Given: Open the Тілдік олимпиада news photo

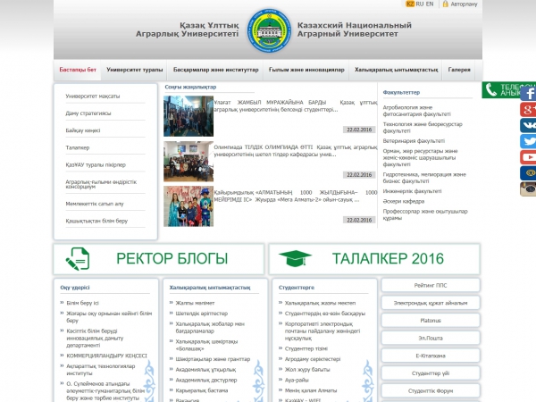Looking at the screenshot, I should click(x=188, y=162).
